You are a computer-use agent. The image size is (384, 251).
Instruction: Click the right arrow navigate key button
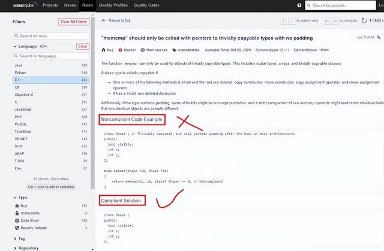coord(335,21)
